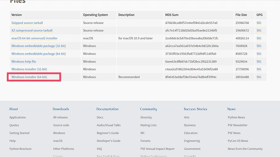This screenshot has height=157, width=280.
Task: Open the Downloads footer heading
Action: pyautogui.click(x=61, y=109)
